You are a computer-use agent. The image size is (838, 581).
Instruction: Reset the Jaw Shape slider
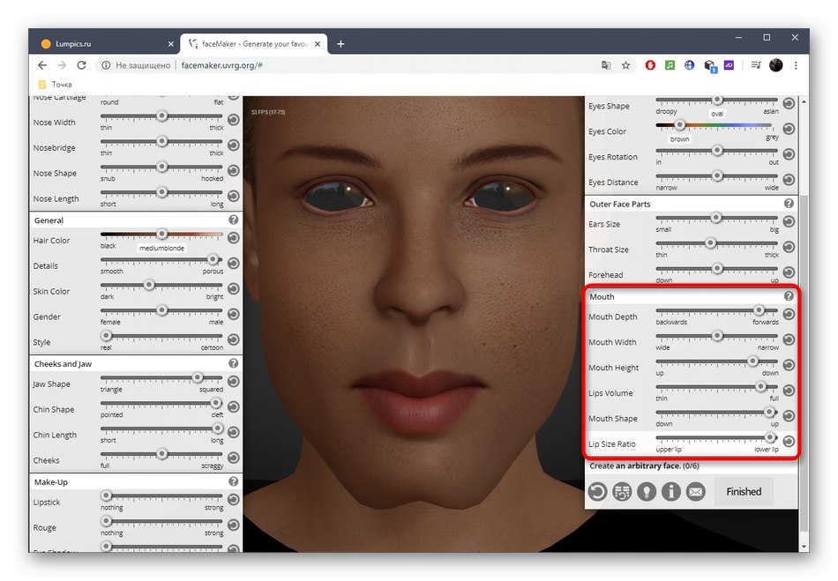[233, 382]
